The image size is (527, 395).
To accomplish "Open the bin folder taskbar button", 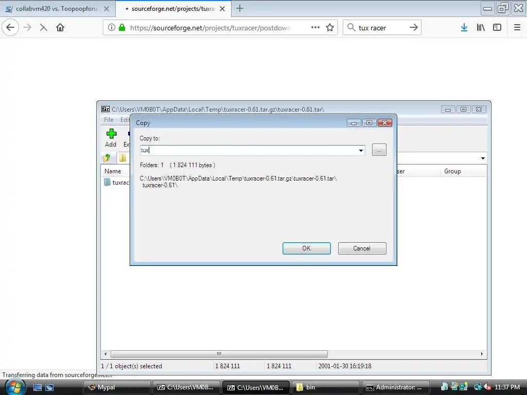I will pos(326,387).
